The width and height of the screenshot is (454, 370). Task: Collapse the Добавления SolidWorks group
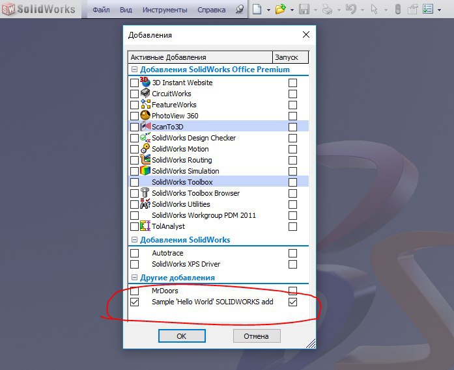point(134,240)
